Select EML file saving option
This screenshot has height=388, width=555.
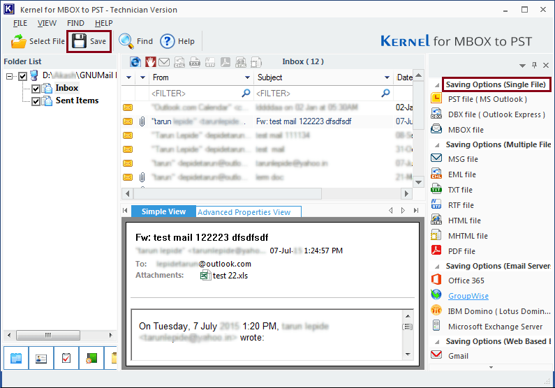click(x=461, y=174)
